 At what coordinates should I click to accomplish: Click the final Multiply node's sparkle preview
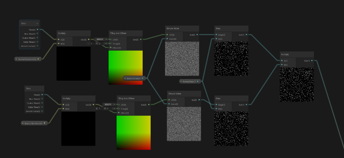[x=297, y=85]
